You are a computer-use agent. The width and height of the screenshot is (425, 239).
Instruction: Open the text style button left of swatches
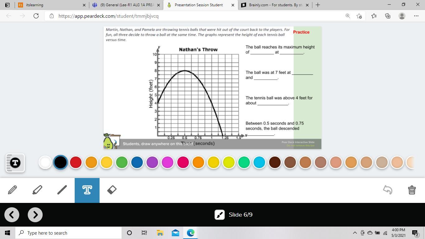click(x=15, y=163)
